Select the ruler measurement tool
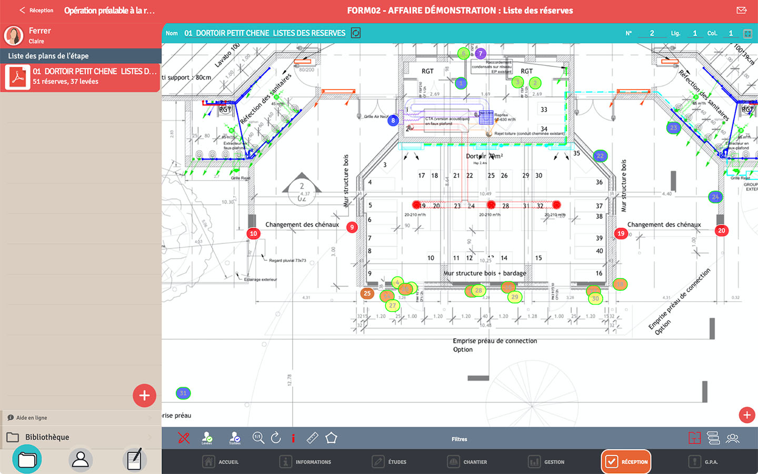Screen dimensions: 758x474 point(312,438)
